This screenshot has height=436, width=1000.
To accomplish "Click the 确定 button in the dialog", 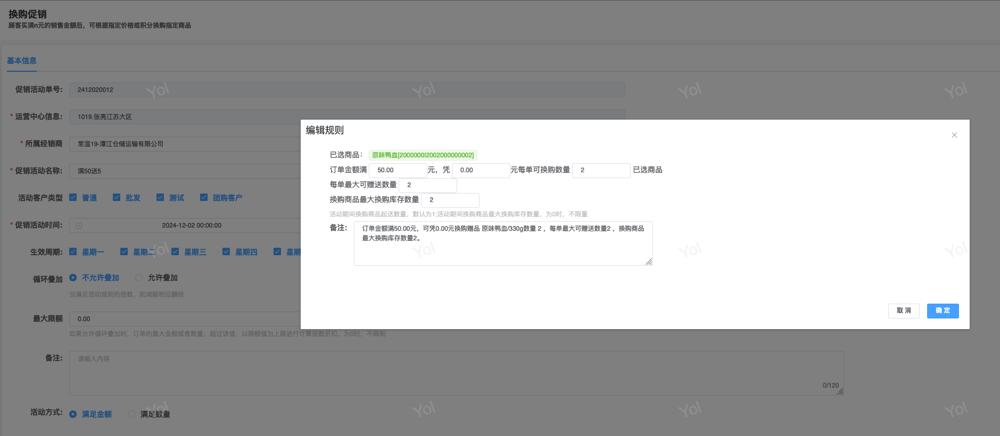I will [943, 311].
